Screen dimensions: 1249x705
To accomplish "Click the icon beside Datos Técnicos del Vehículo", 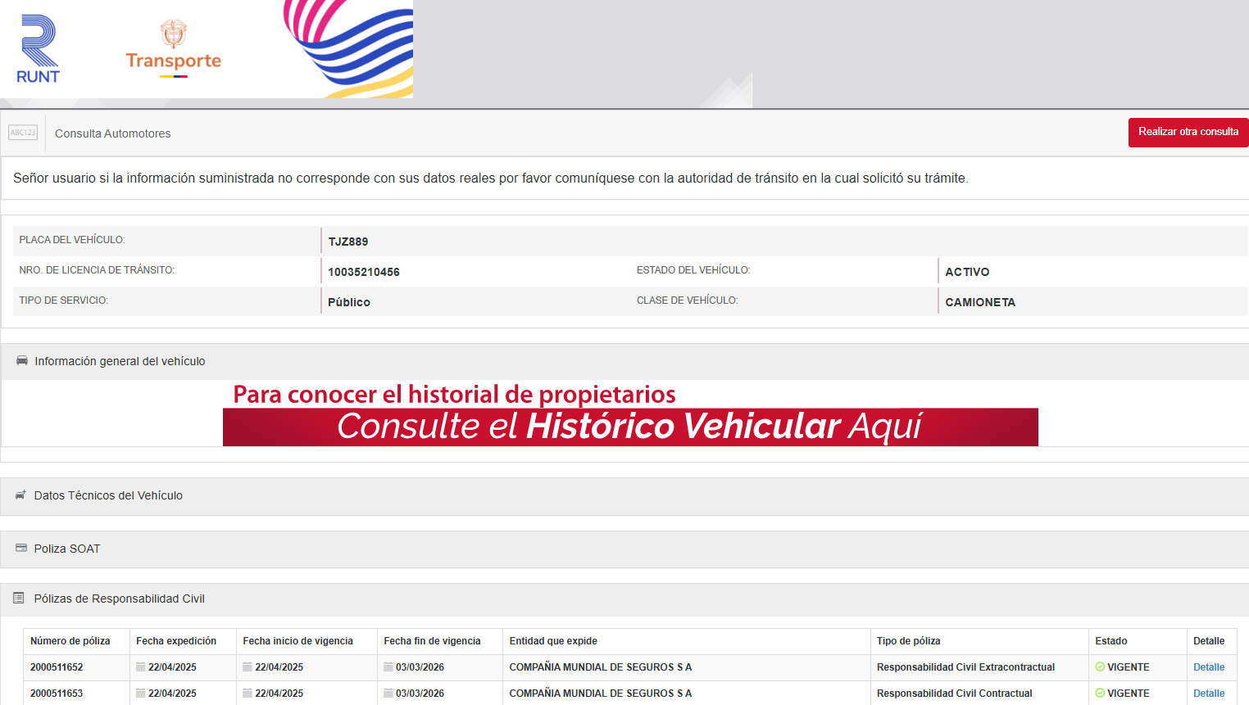I will [20, 495].
